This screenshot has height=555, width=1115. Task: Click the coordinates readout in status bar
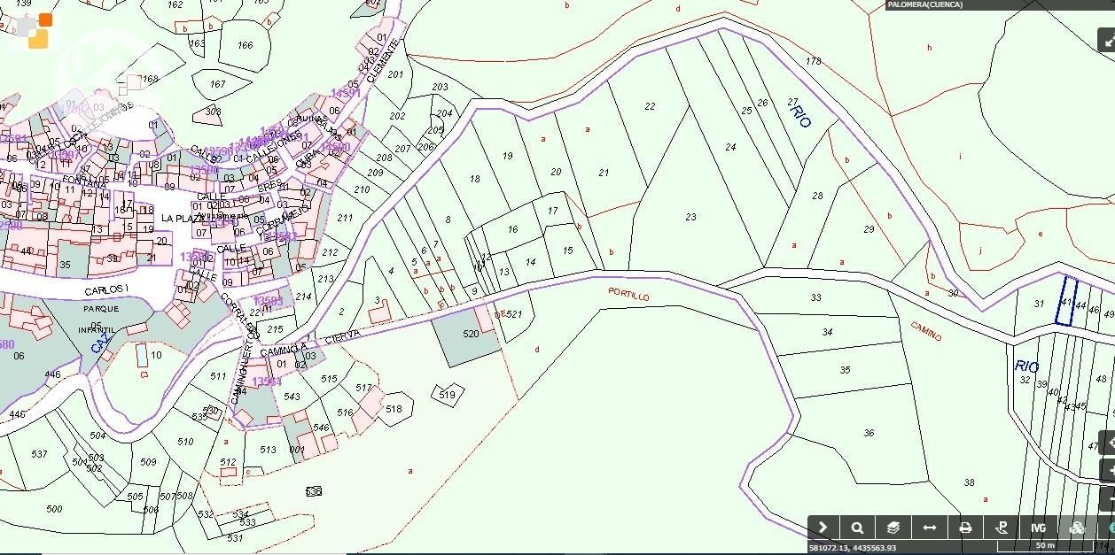[852, 548]
